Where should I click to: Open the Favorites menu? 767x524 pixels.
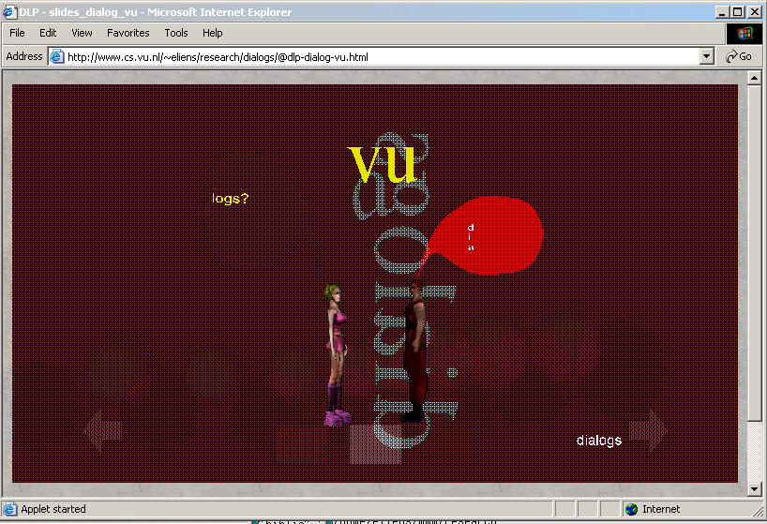click(128, 33)
